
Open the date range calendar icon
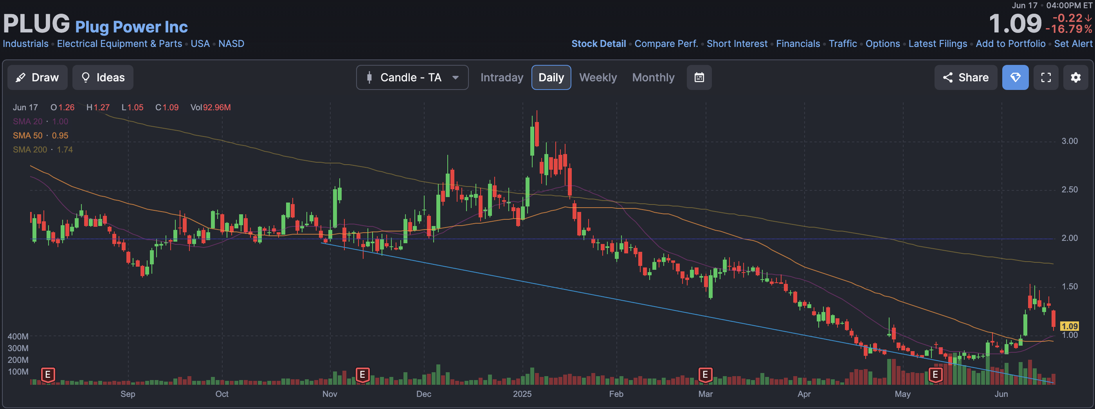(699, 77)
